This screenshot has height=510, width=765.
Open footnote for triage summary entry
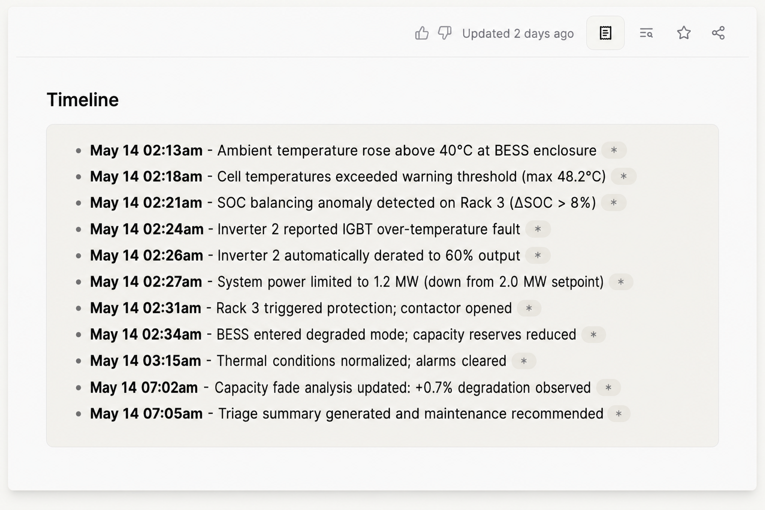click(619, 413)
